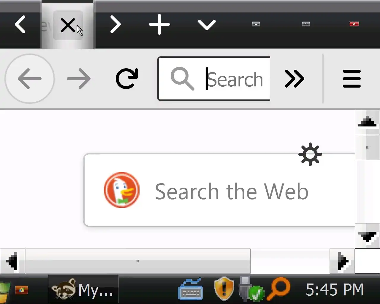This screenshot has height=304, width=380.
Task: Click the magnifier icon in search bar
Action: point(182,79)
